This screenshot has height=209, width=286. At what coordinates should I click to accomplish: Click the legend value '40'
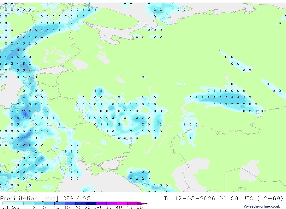point(119,207)
